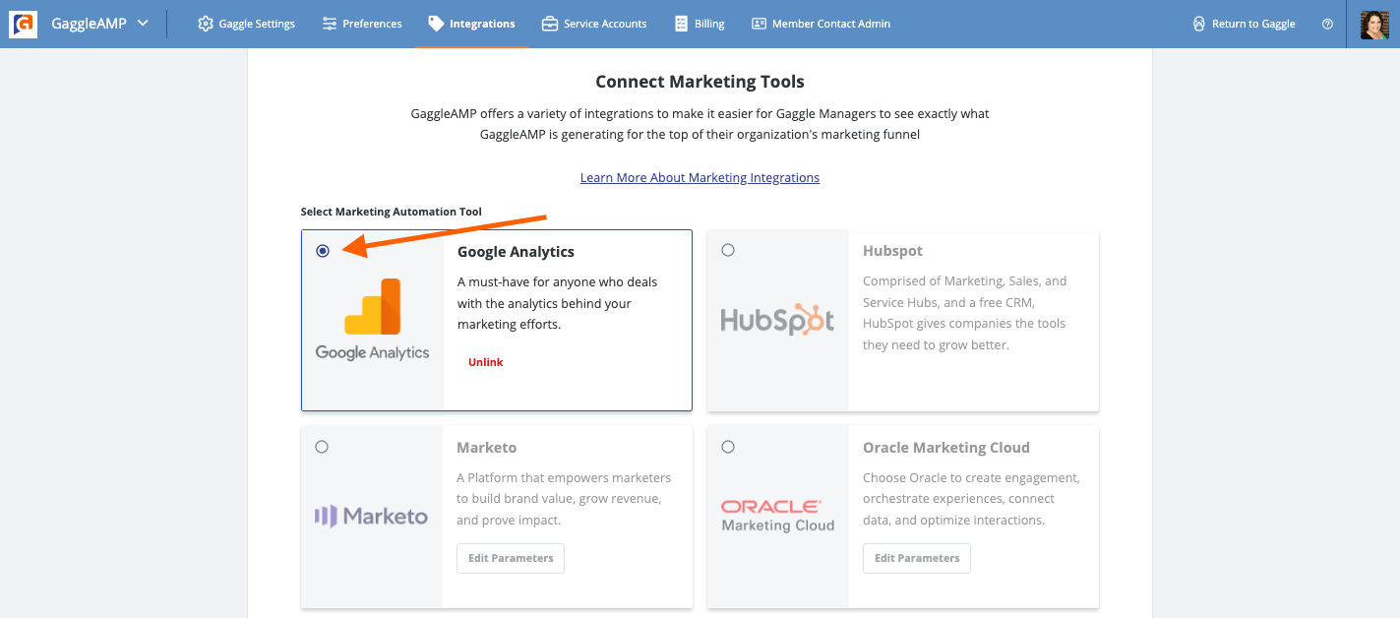Open the Member Contact Admin tab

(x=821, y=24)
